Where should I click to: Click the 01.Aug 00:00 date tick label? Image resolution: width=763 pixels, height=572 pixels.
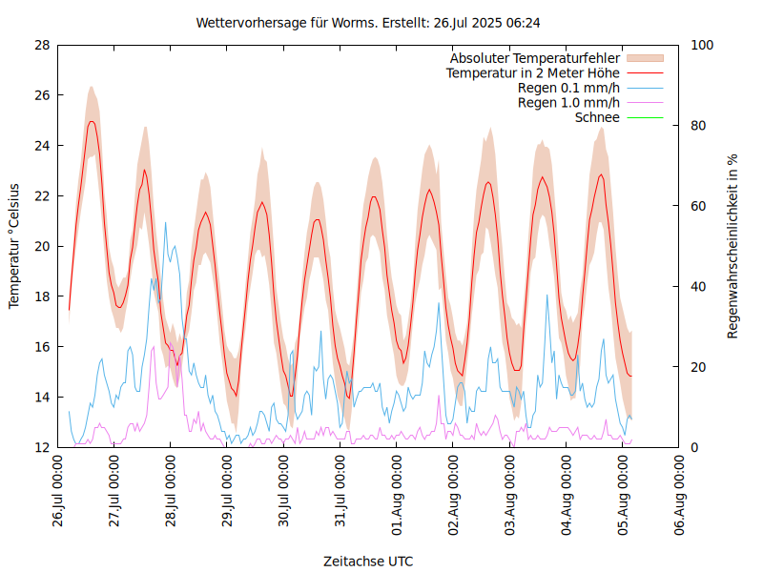(x=397, y=492)
